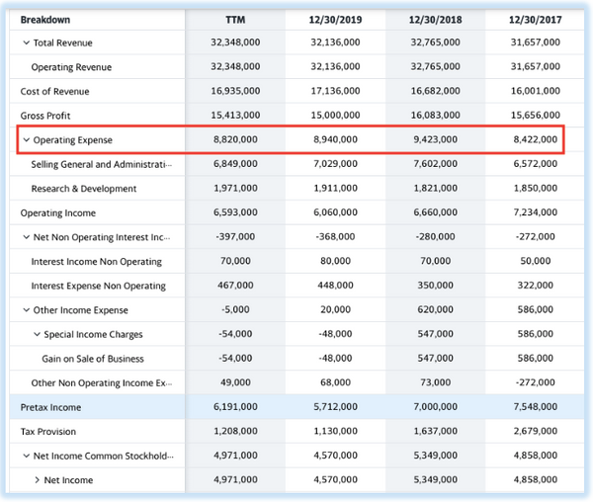Viewport: 593px width, 502px height.
Task: Click 2019 Operating Income value 6,060,000
Action: (x=335, y=212)
